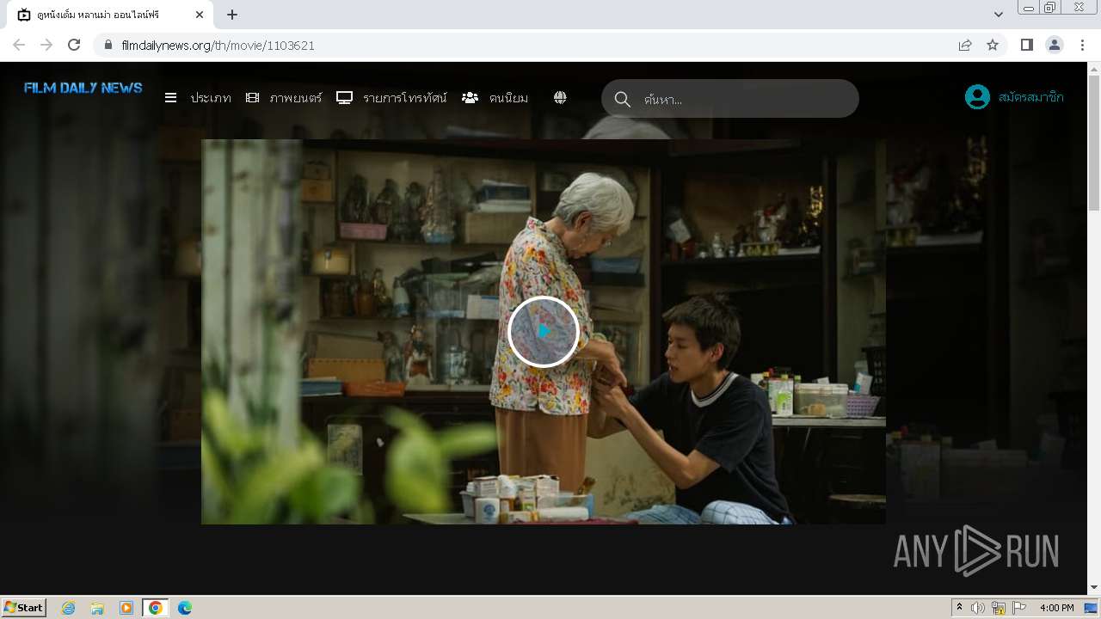Play the movie with the center play button
This screenshot has height=619, width=1101.
[543, 331]
